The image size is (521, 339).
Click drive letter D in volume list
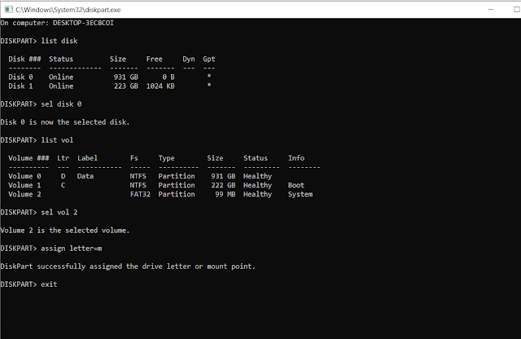tap(63, 176)
